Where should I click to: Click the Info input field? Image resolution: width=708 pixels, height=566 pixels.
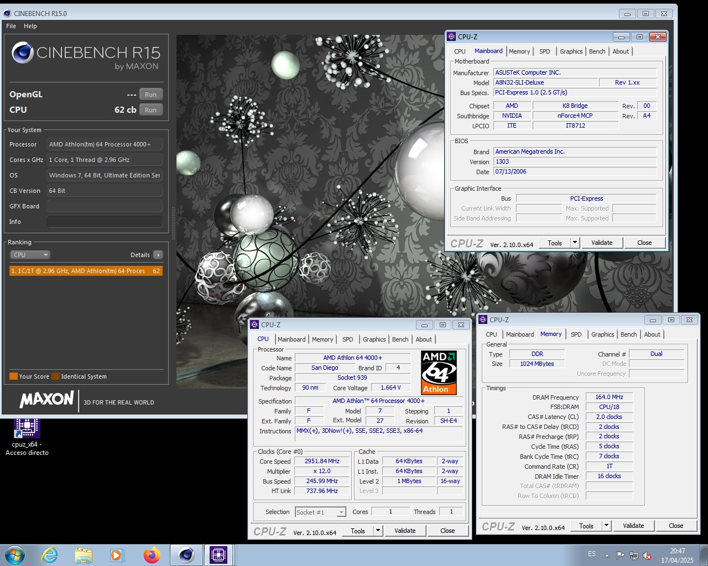[x=105, y=222]
